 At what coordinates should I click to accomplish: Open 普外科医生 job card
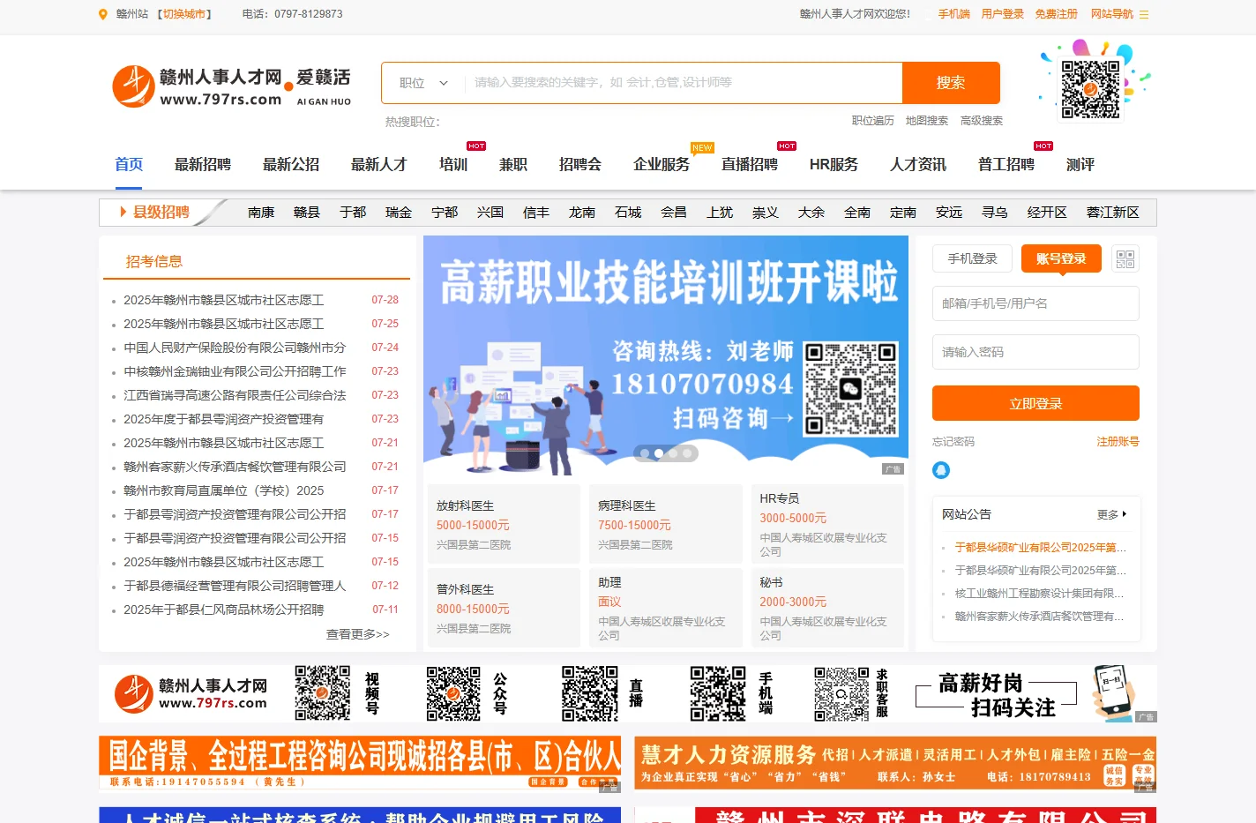click(x=504, y=609)
